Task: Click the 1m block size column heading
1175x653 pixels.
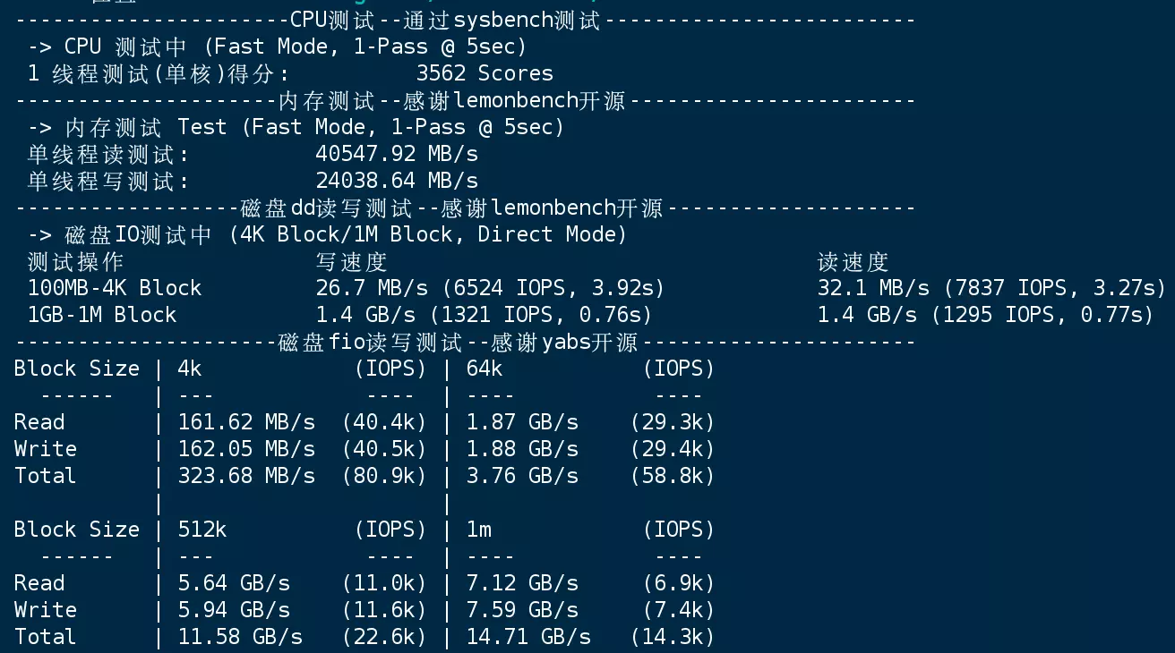Action: (x=479, y=530)
